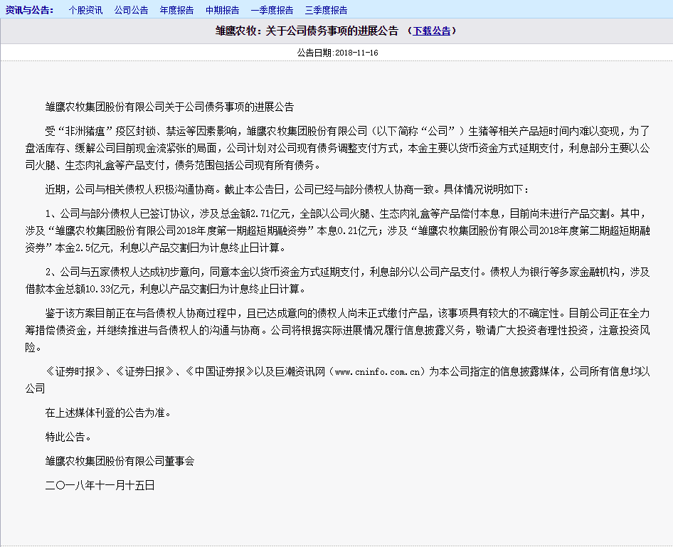The height and width of the screenshot is (547, 673).
Task: Switch to 中期报告 tab
Action: (x=223, y=10)
